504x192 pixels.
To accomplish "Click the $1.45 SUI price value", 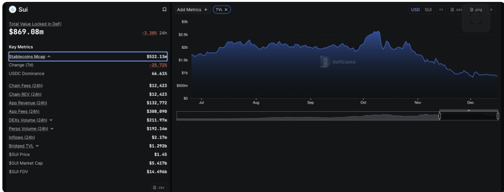I will click(x=161, y=155).
